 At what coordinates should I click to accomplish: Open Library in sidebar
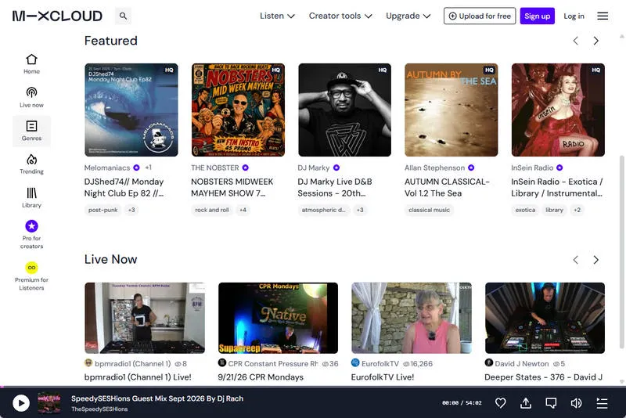pyautogui.click(x=31, y=197)
